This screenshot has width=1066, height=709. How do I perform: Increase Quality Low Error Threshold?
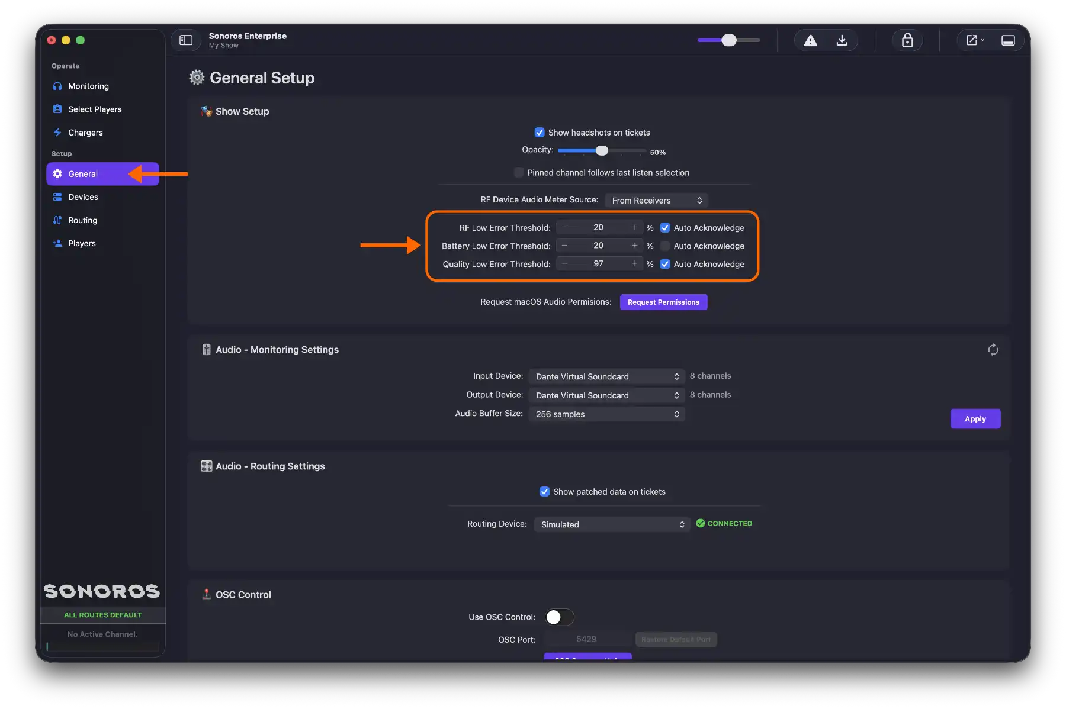[635, 264]
